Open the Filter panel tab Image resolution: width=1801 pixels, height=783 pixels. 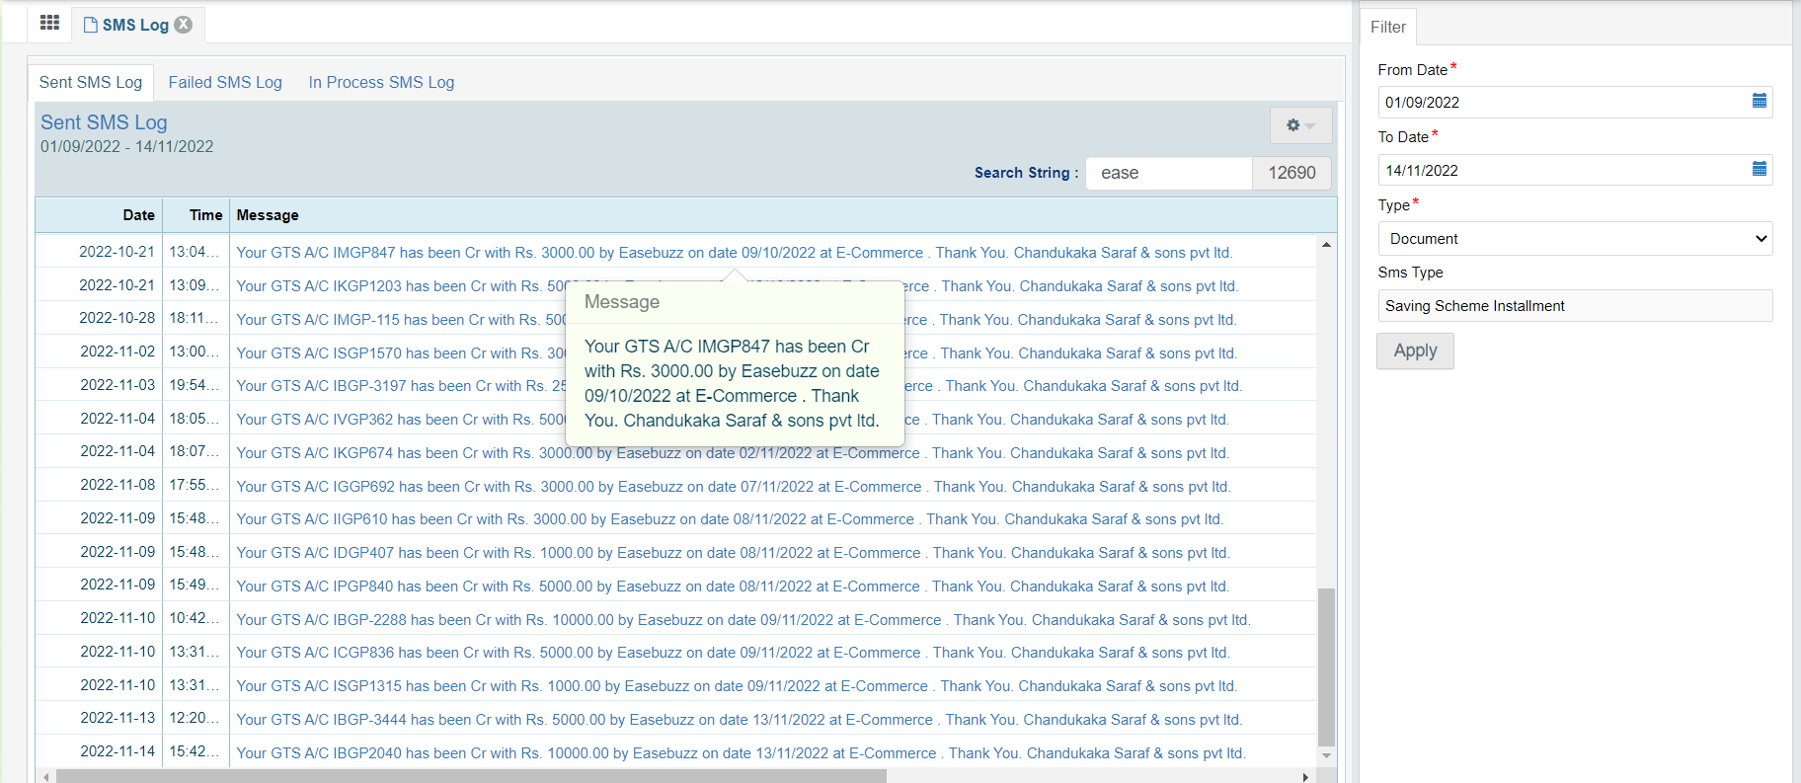click(x=1387, y=27)
